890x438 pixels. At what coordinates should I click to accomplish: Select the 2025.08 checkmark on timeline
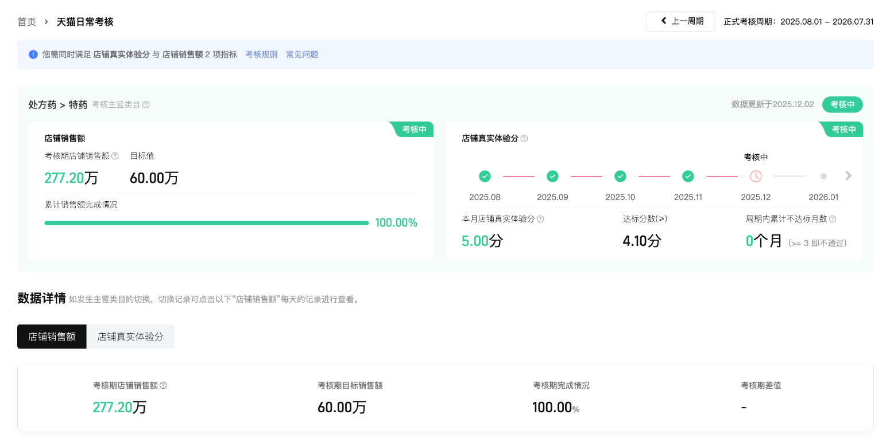[485, 176]
